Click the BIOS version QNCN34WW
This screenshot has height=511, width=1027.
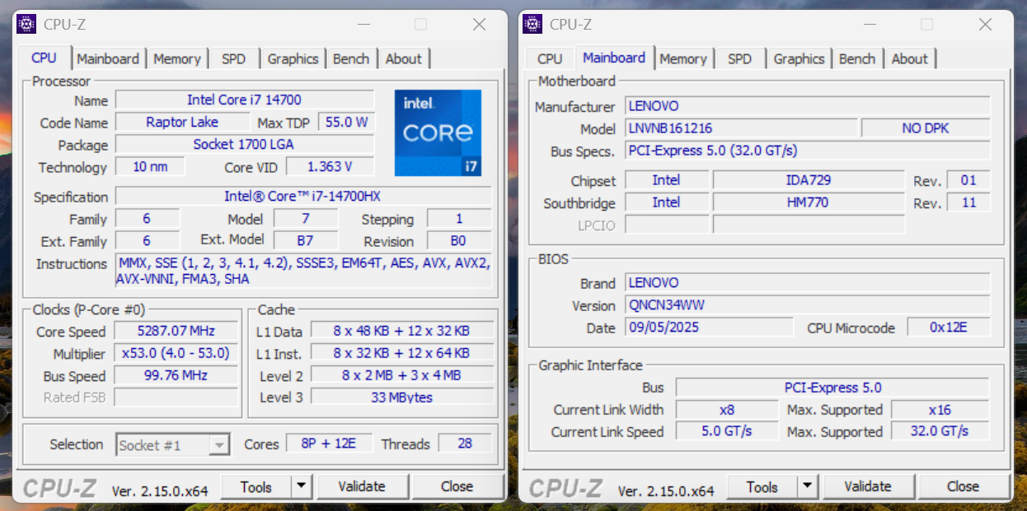pyautogui.click(x=807, y=304)
